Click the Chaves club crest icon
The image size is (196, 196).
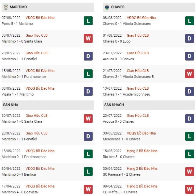point(107,7)
